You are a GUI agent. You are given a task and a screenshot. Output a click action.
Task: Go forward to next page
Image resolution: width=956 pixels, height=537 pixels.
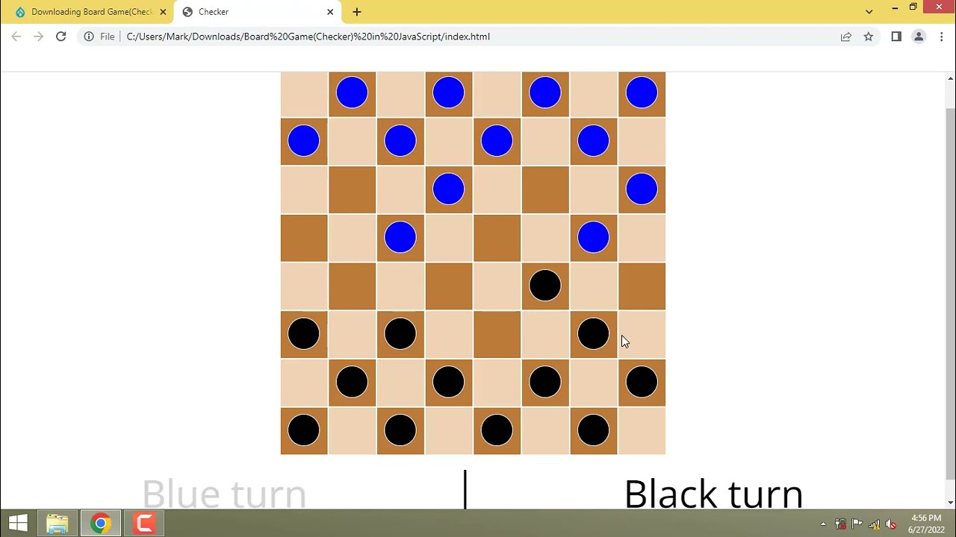[39, 37]
